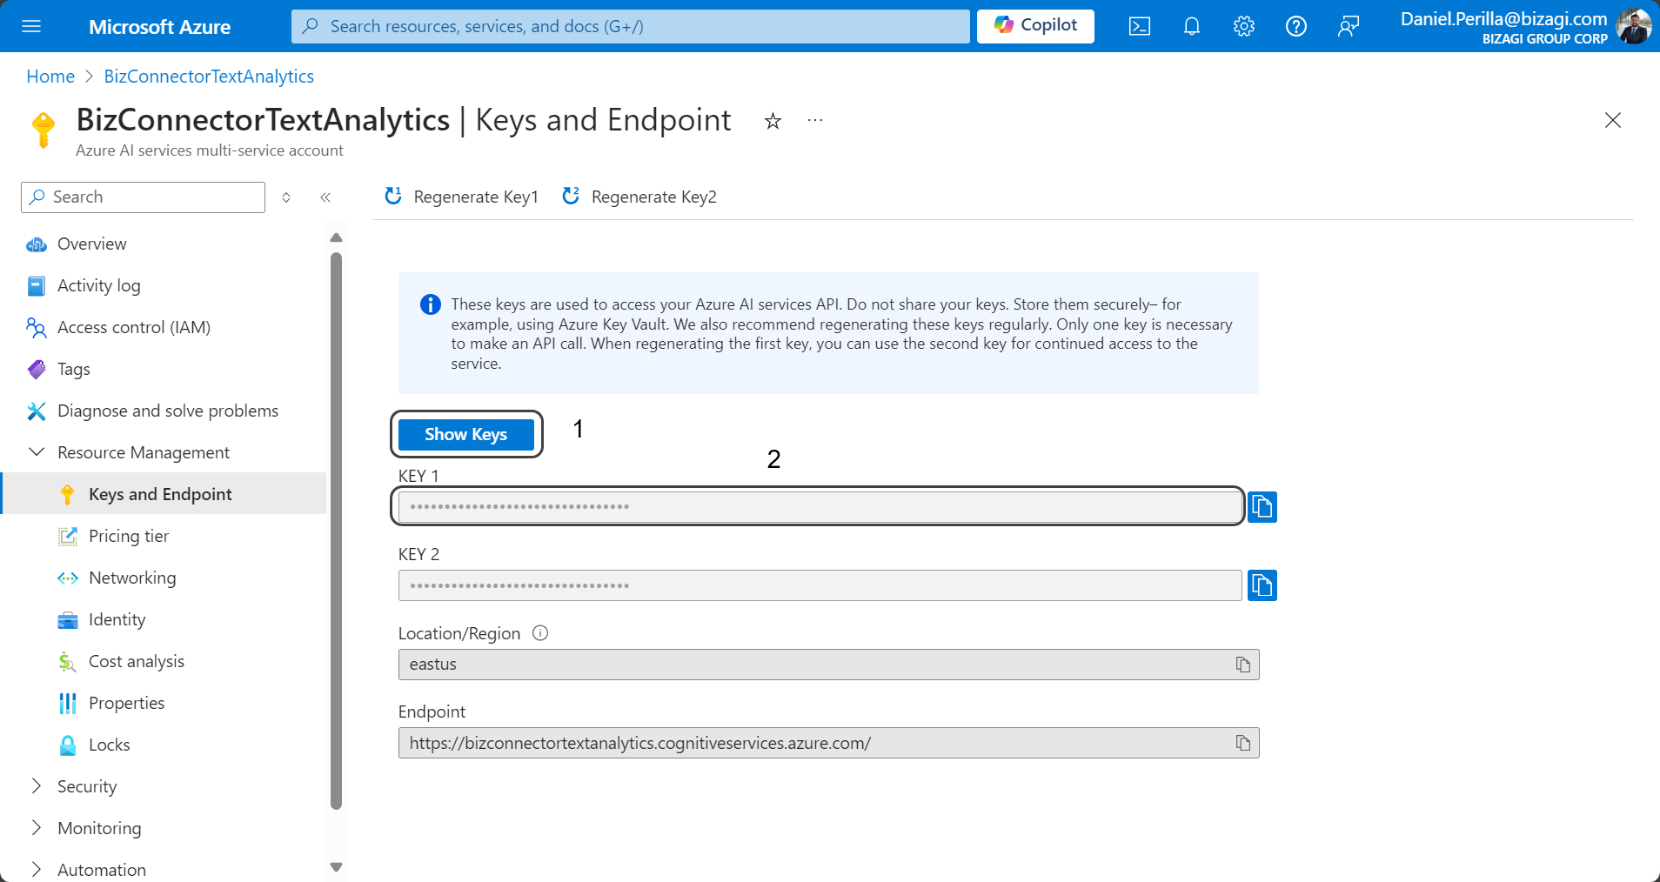Click Regenerate Key2

coord(639,197)
